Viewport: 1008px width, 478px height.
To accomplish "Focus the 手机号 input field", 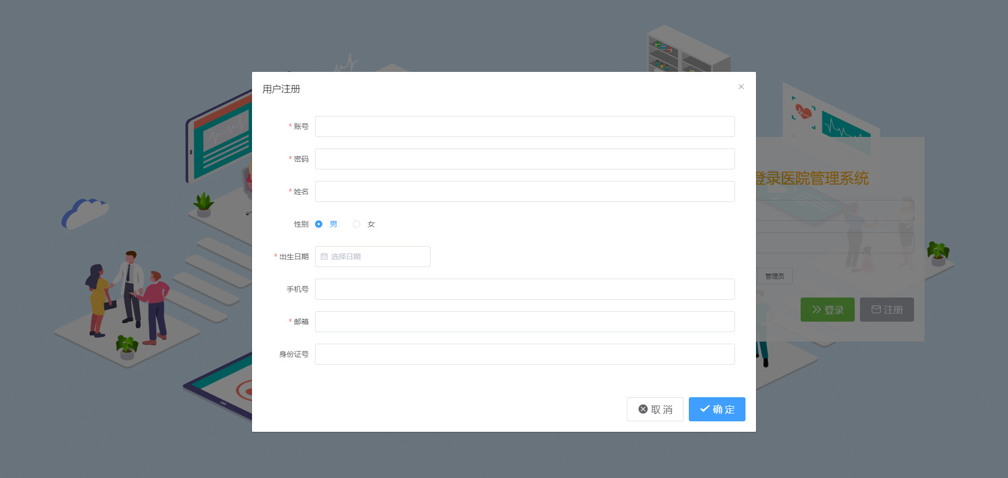I will click(524, 289).
